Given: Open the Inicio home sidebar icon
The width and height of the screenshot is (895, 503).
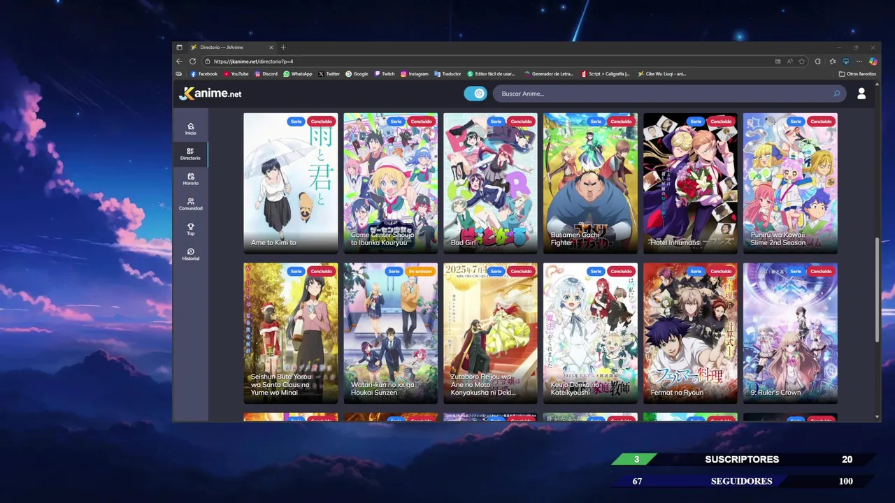Looking at the screenshot, I should pyautogui.click(x=190, y=129).
